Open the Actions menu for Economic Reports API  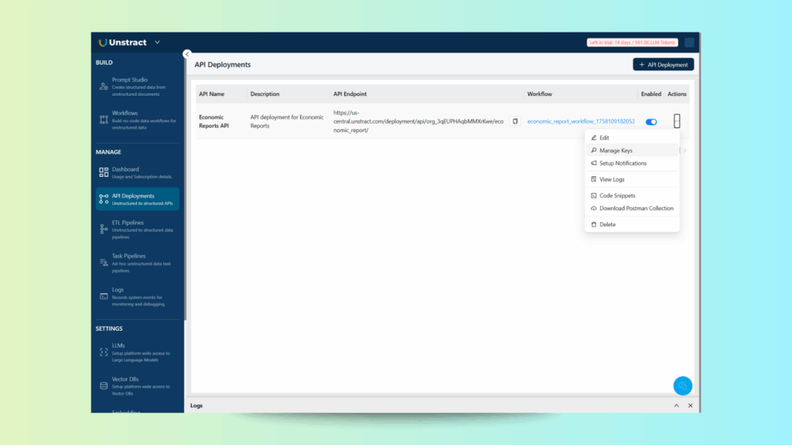(677, 121)
